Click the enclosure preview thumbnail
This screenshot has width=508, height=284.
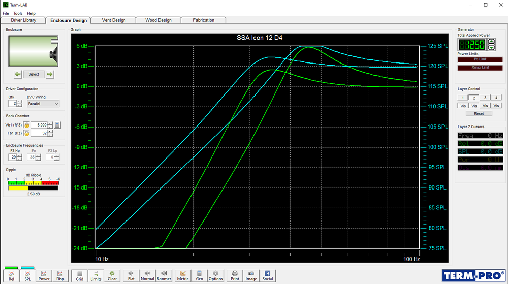pos(34,51)
